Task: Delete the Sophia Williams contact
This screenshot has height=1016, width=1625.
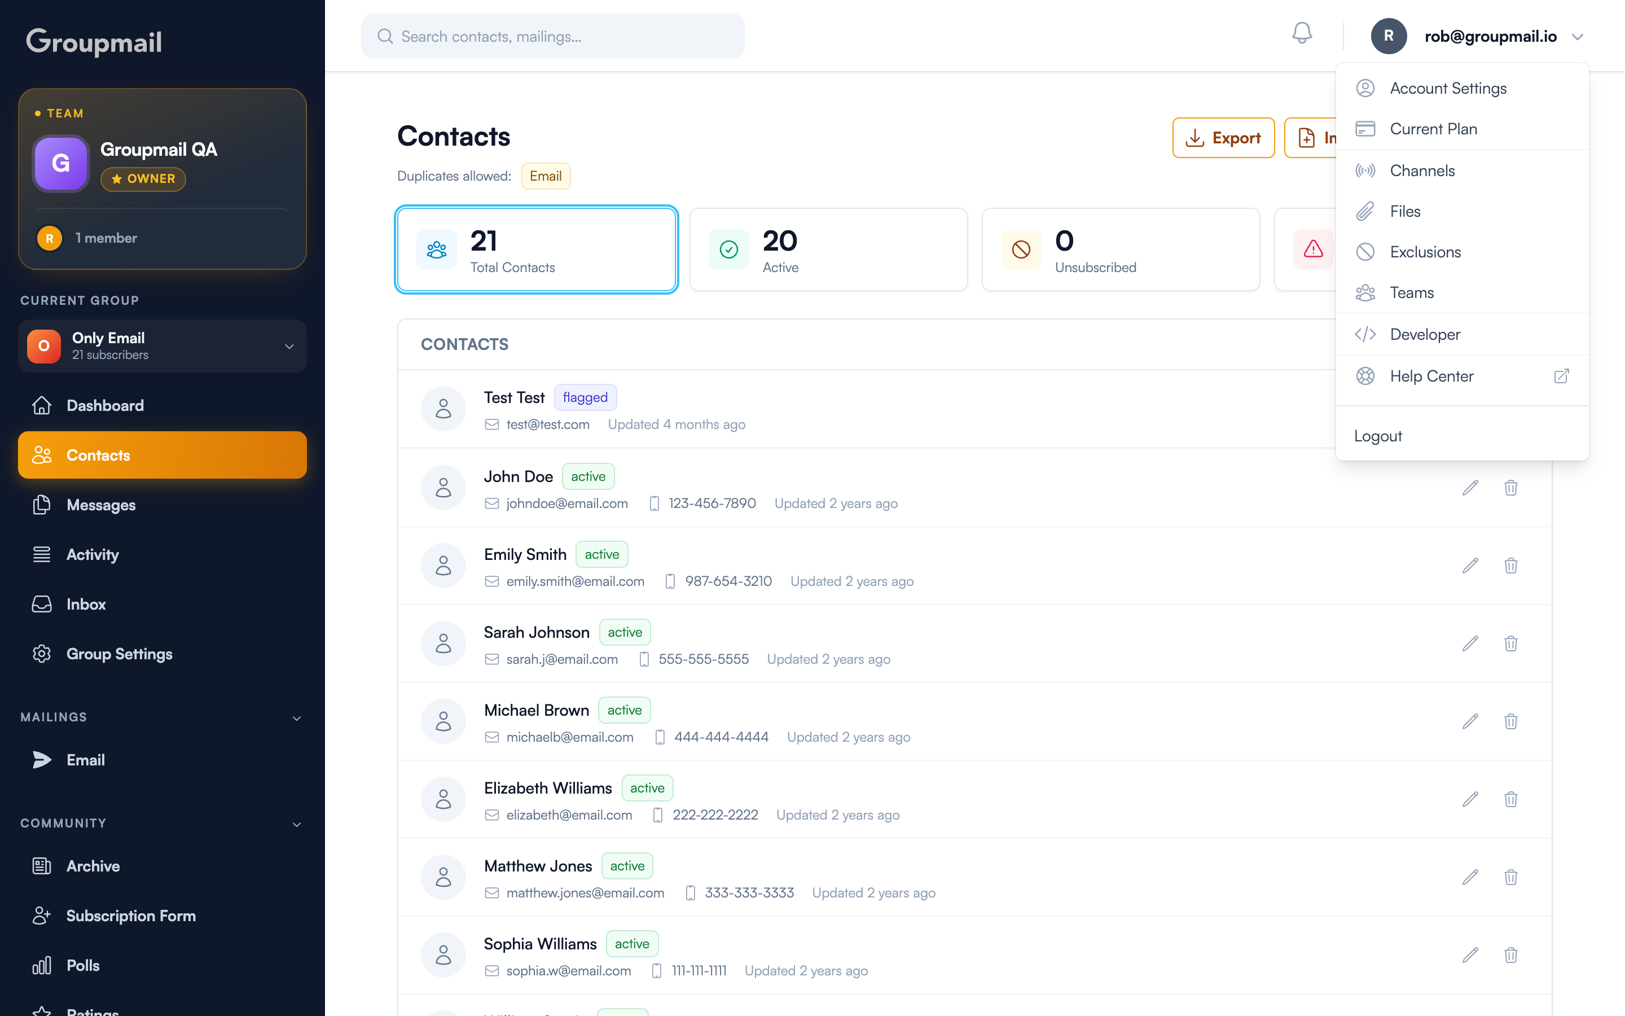Action: point(1510,956)
